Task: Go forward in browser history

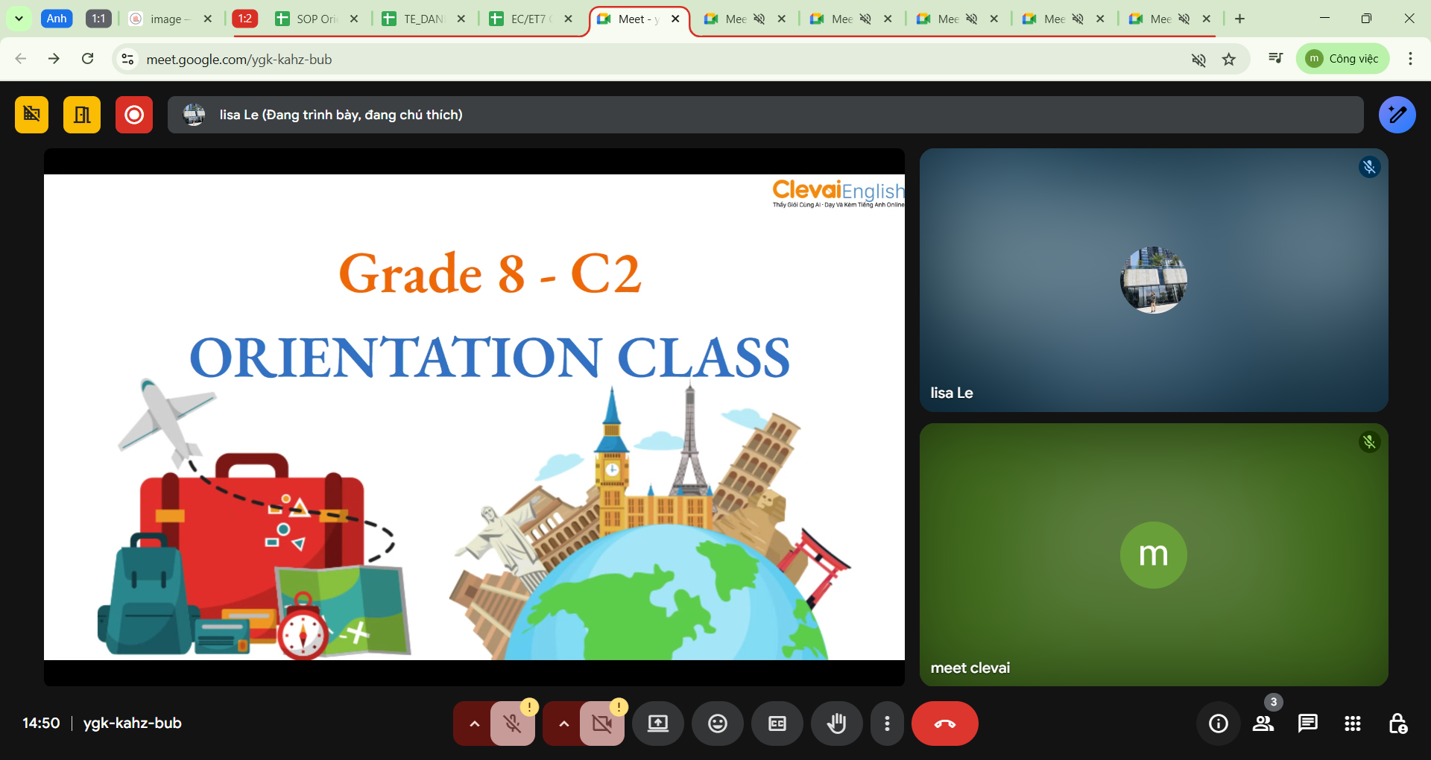Action: [x=54, y=59]
